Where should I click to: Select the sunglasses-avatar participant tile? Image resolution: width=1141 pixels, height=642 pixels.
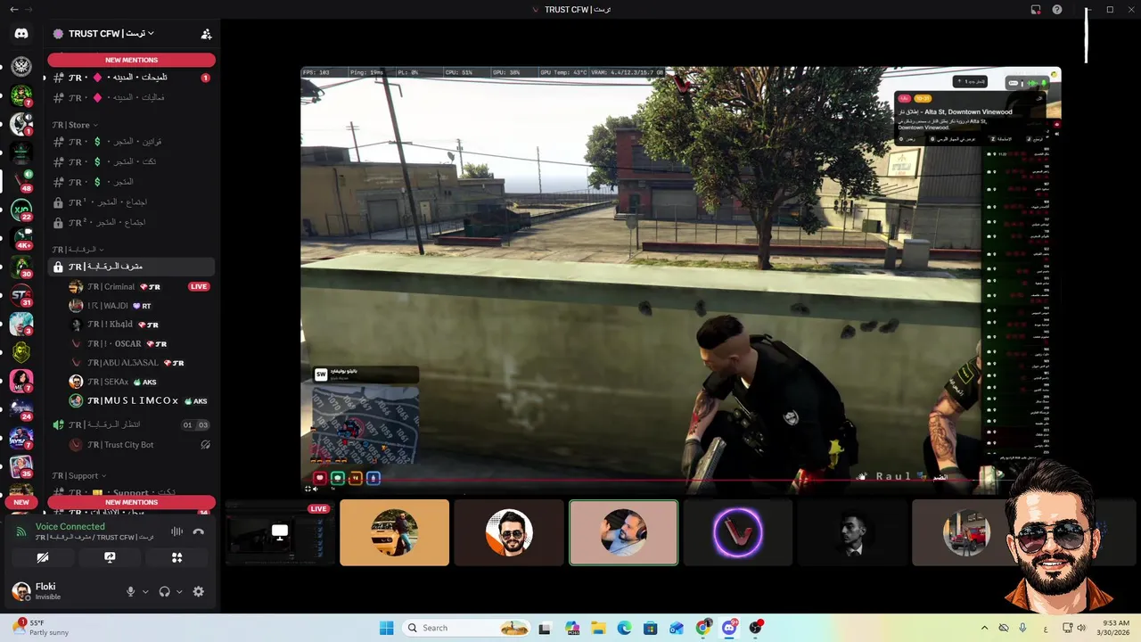[509, 532]
